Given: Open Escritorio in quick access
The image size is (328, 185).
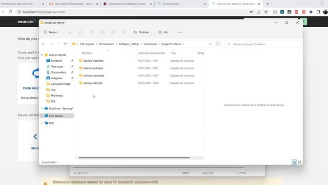Looking at the screenshot, I should pos(56,61).
